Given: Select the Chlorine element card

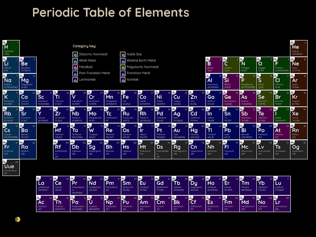Looking at the screenshot, I should click(282, 82).
